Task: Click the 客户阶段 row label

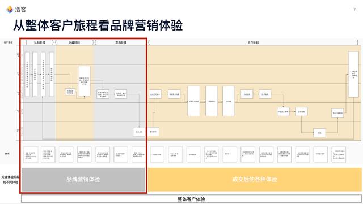Action: (8, 42)
